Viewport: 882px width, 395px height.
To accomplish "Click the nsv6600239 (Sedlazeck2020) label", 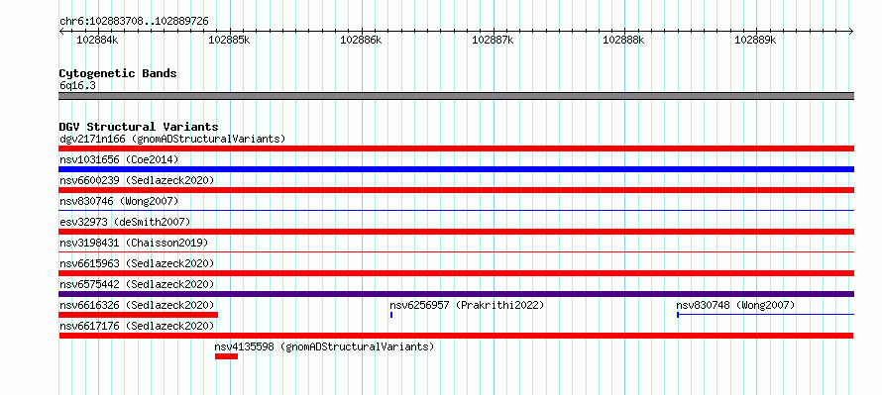I will point(137,180).
